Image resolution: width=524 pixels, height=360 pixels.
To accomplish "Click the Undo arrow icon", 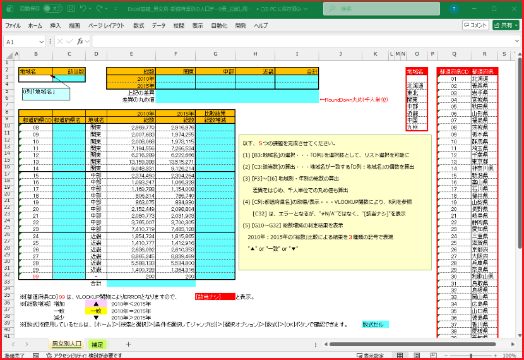I will (x=83, y=9).
